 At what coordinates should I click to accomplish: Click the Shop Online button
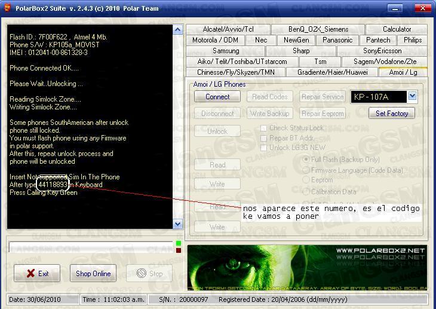[93, 273]
